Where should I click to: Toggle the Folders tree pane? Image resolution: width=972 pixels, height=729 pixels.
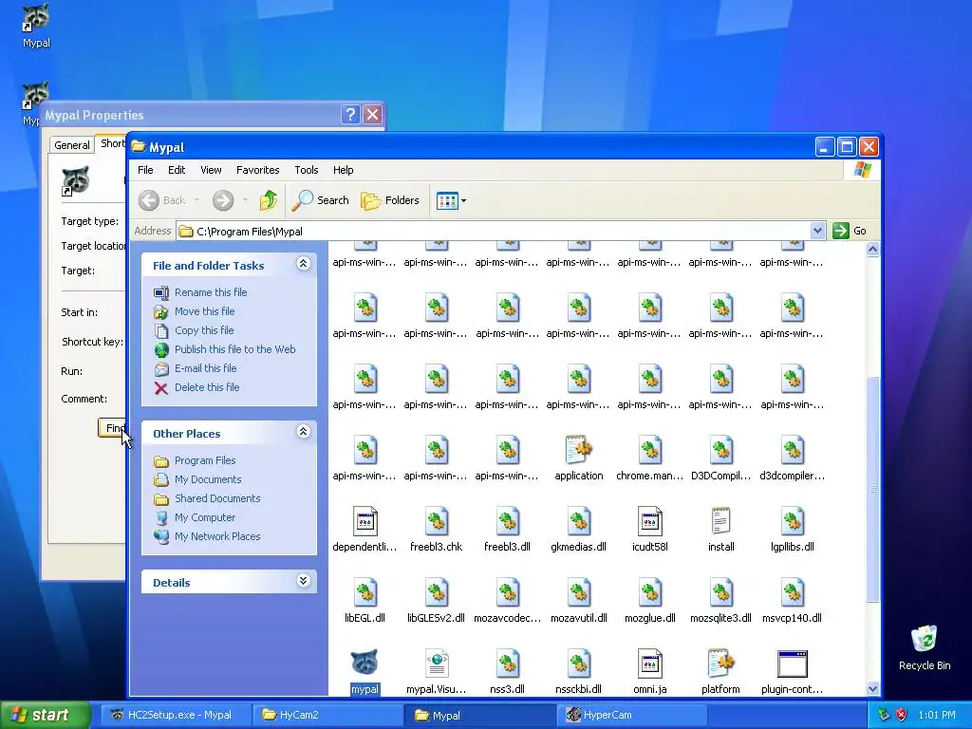(x=390, y=200)
